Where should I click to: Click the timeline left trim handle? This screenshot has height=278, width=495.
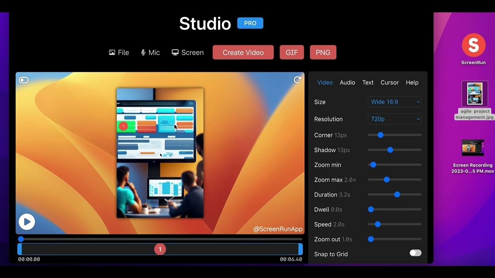tap(20, 249)
